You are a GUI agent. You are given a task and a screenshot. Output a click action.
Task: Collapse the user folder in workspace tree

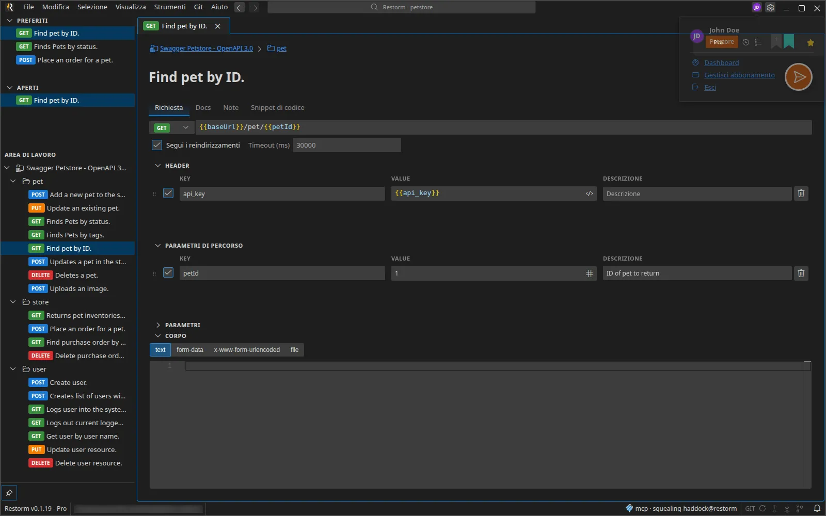point(13,369)
